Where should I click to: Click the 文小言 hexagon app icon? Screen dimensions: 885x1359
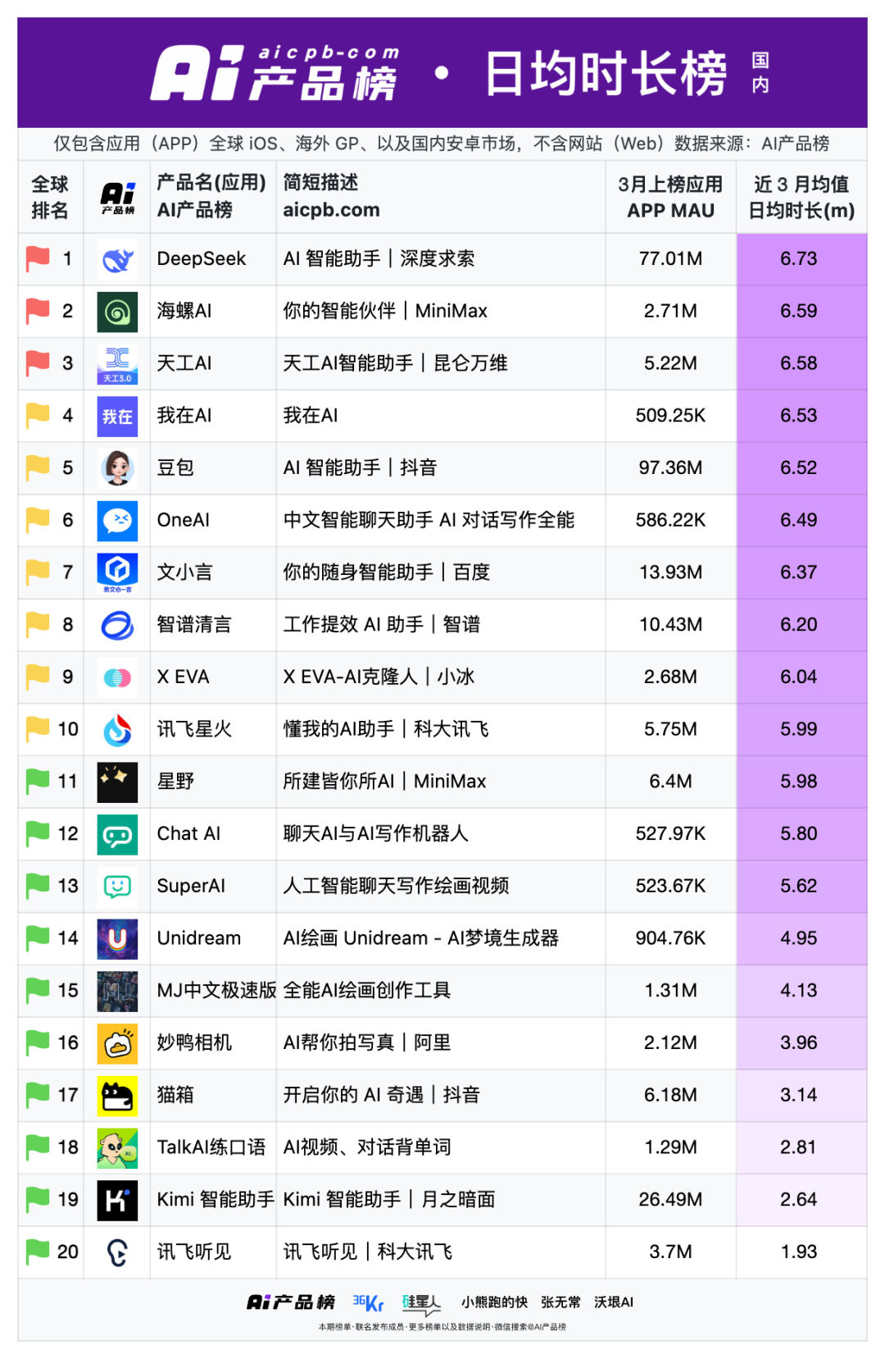(117, 573)
